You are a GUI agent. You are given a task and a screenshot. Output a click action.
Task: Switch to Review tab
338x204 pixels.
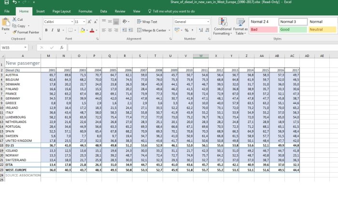120,11
